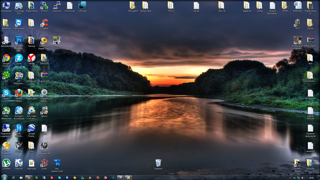Open TeamViewer 8 desktop shortcut
This screenshot has height=180, width=320.
click(x=19, y=23)
